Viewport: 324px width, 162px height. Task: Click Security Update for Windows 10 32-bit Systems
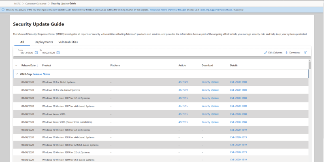click(210, 82)
